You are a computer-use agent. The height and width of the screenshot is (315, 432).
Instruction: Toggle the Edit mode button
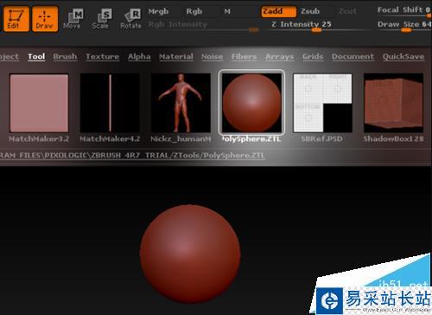click(16, 19)
